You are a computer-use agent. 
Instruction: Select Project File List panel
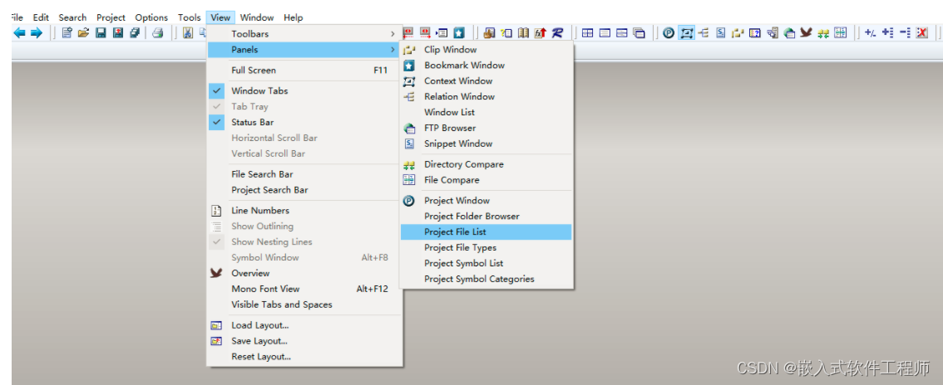(486, 232)
